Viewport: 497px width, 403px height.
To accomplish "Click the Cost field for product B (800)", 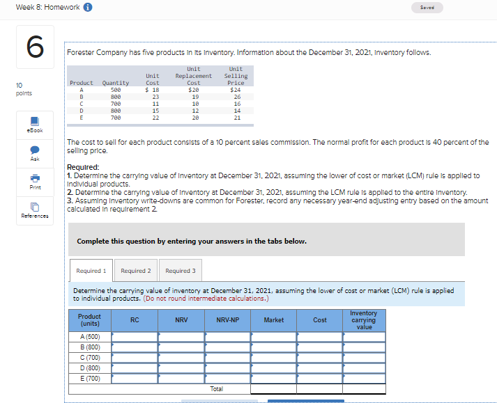I will [320, 347].
